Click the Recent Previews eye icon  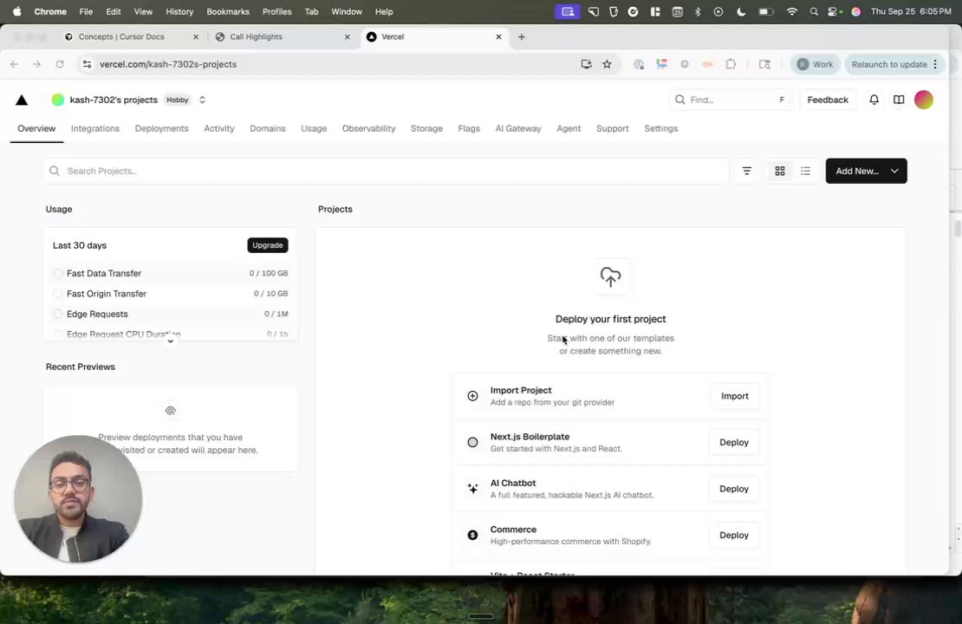click(x=171, y=411)
